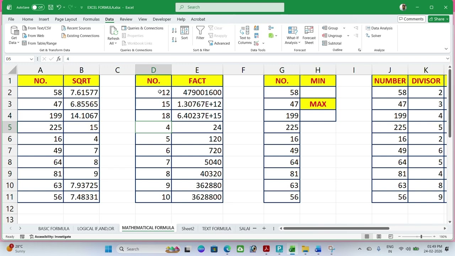
Task: Switch to Normal view in status bar
Action: (x=367, y=236)
